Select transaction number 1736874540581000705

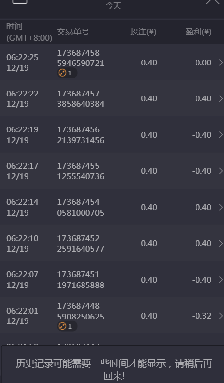(81, 207)
